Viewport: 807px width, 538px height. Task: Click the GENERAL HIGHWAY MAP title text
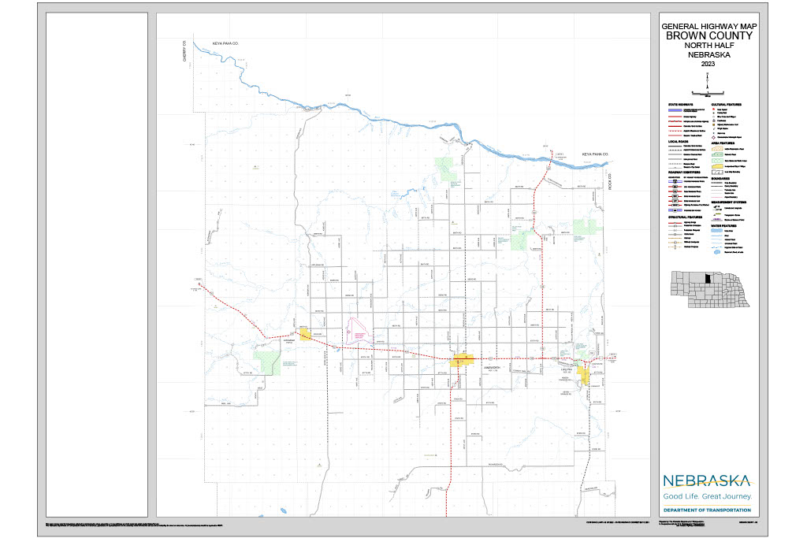pyautogui.click(x=708, y=26)
